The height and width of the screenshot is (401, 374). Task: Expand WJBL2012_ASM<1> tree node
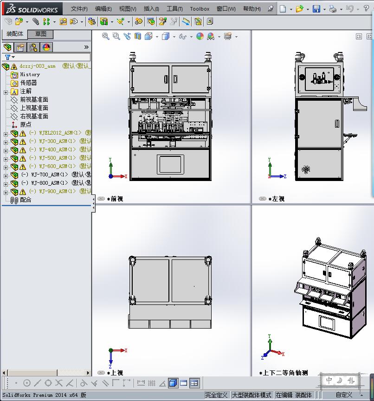(6, 134)
